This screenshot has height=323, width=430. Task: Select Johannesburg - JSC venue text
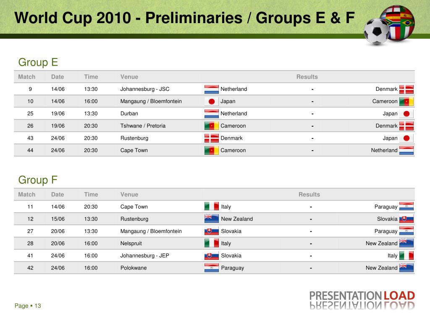pyautogui.click(x=145, y=89)
